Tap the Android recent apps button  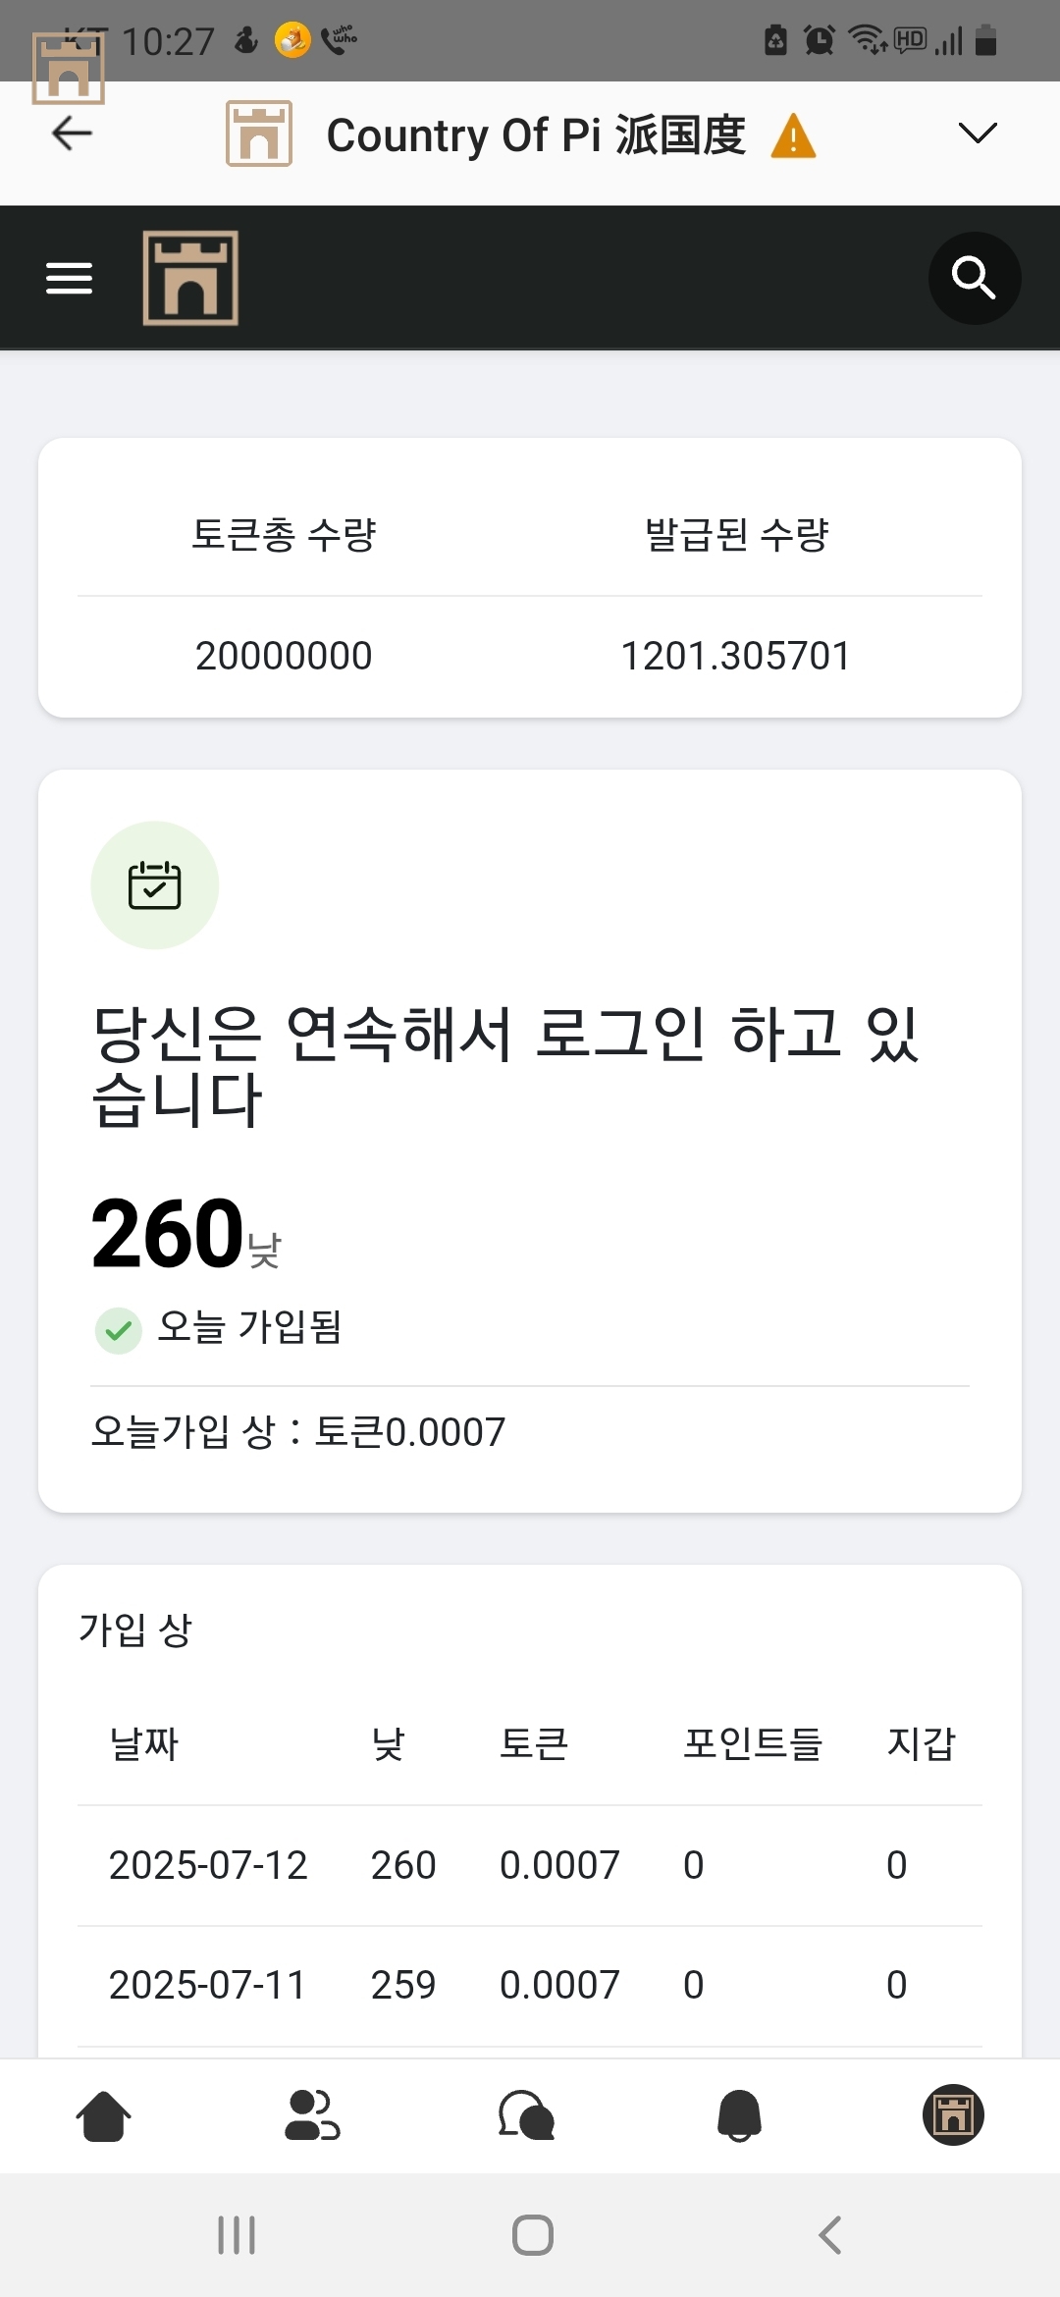coord(237,2235)
